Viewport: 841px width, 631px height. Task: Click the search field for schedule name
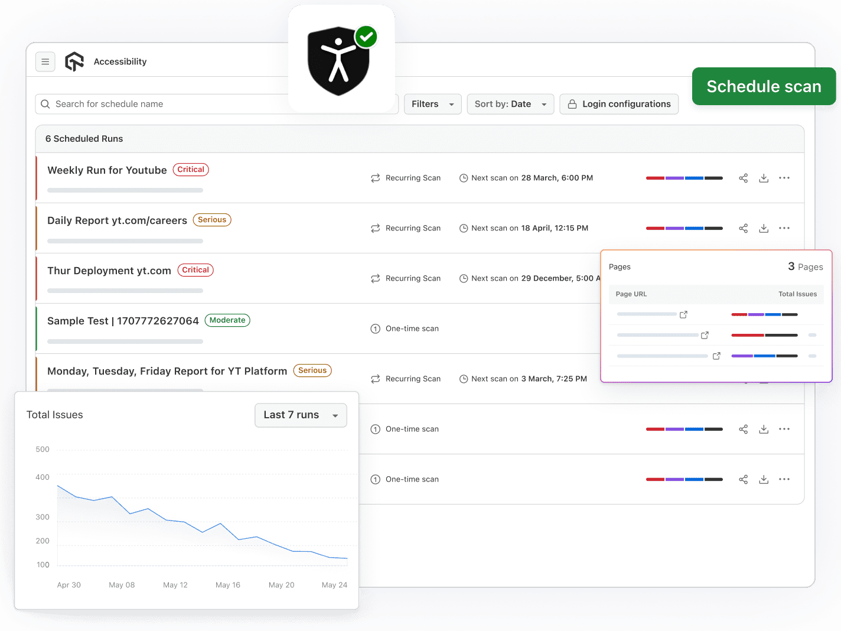coord(177,104)
